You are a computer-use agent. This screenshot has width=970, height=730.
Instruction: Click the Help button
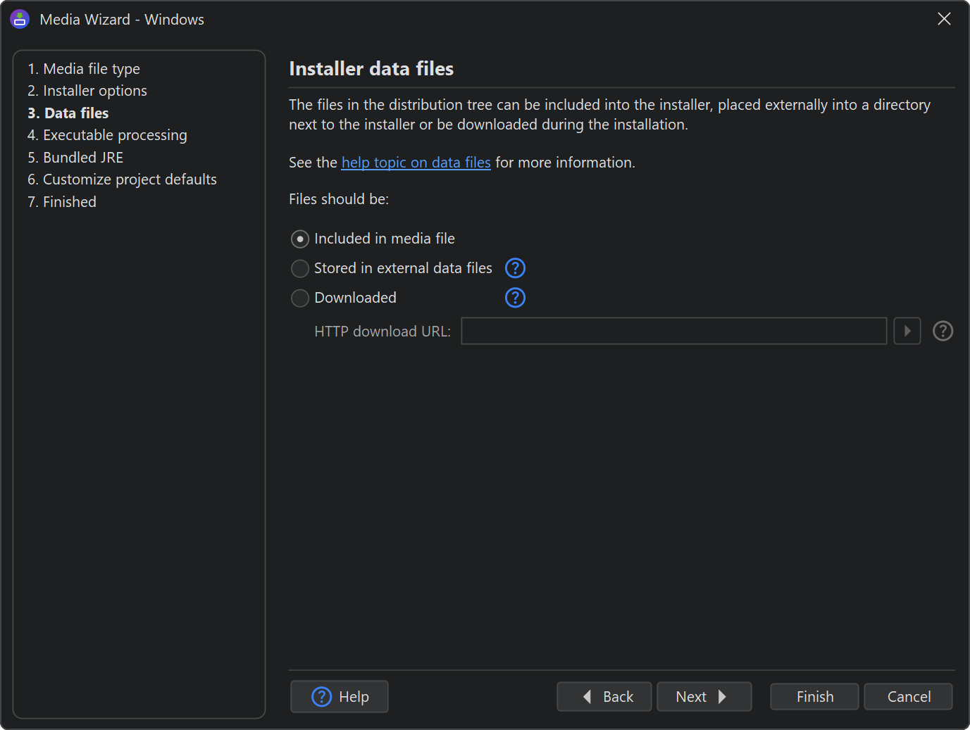click(340, 697)
